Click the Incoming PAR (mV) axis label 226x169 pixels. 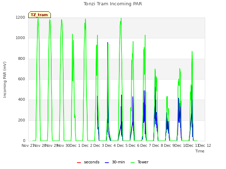[5, 80]
